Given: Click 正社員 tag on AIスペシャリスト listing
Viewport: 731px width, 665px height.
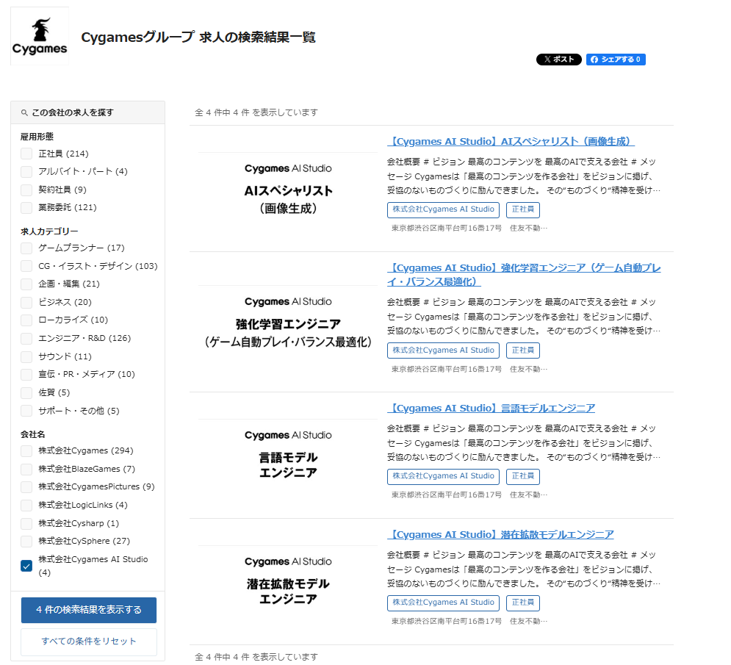Looking at the screenshot, I should (x=523, y=210).
